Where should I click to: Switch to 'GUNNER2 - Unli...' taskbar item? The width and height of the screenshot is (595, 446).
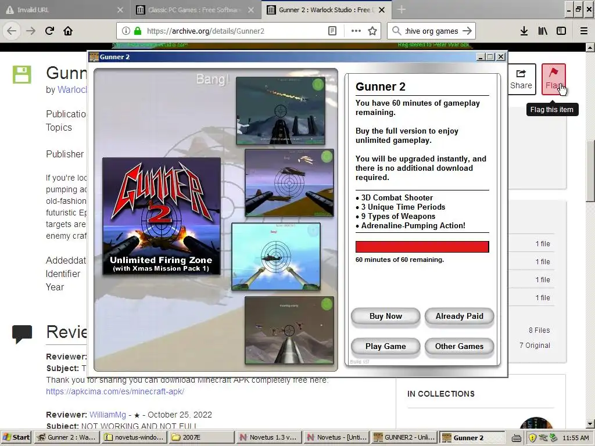(x=404, y=437)
